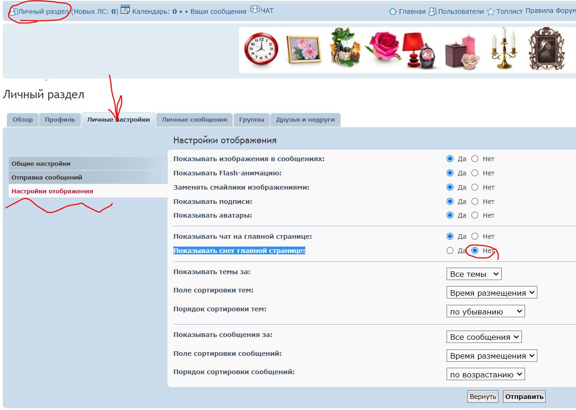Click the calendar icon in top bar
The width and height of the screenshot is (576, 410).
pos(125,10)
